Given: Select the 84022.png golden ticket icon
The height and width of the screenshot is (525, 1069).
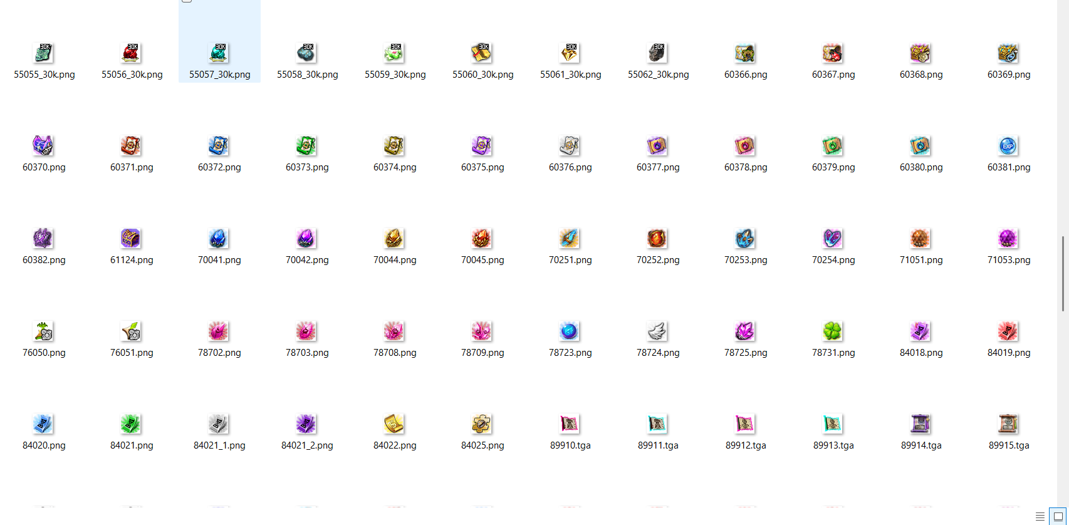Looking at the screenshot, I should (394, 424).
